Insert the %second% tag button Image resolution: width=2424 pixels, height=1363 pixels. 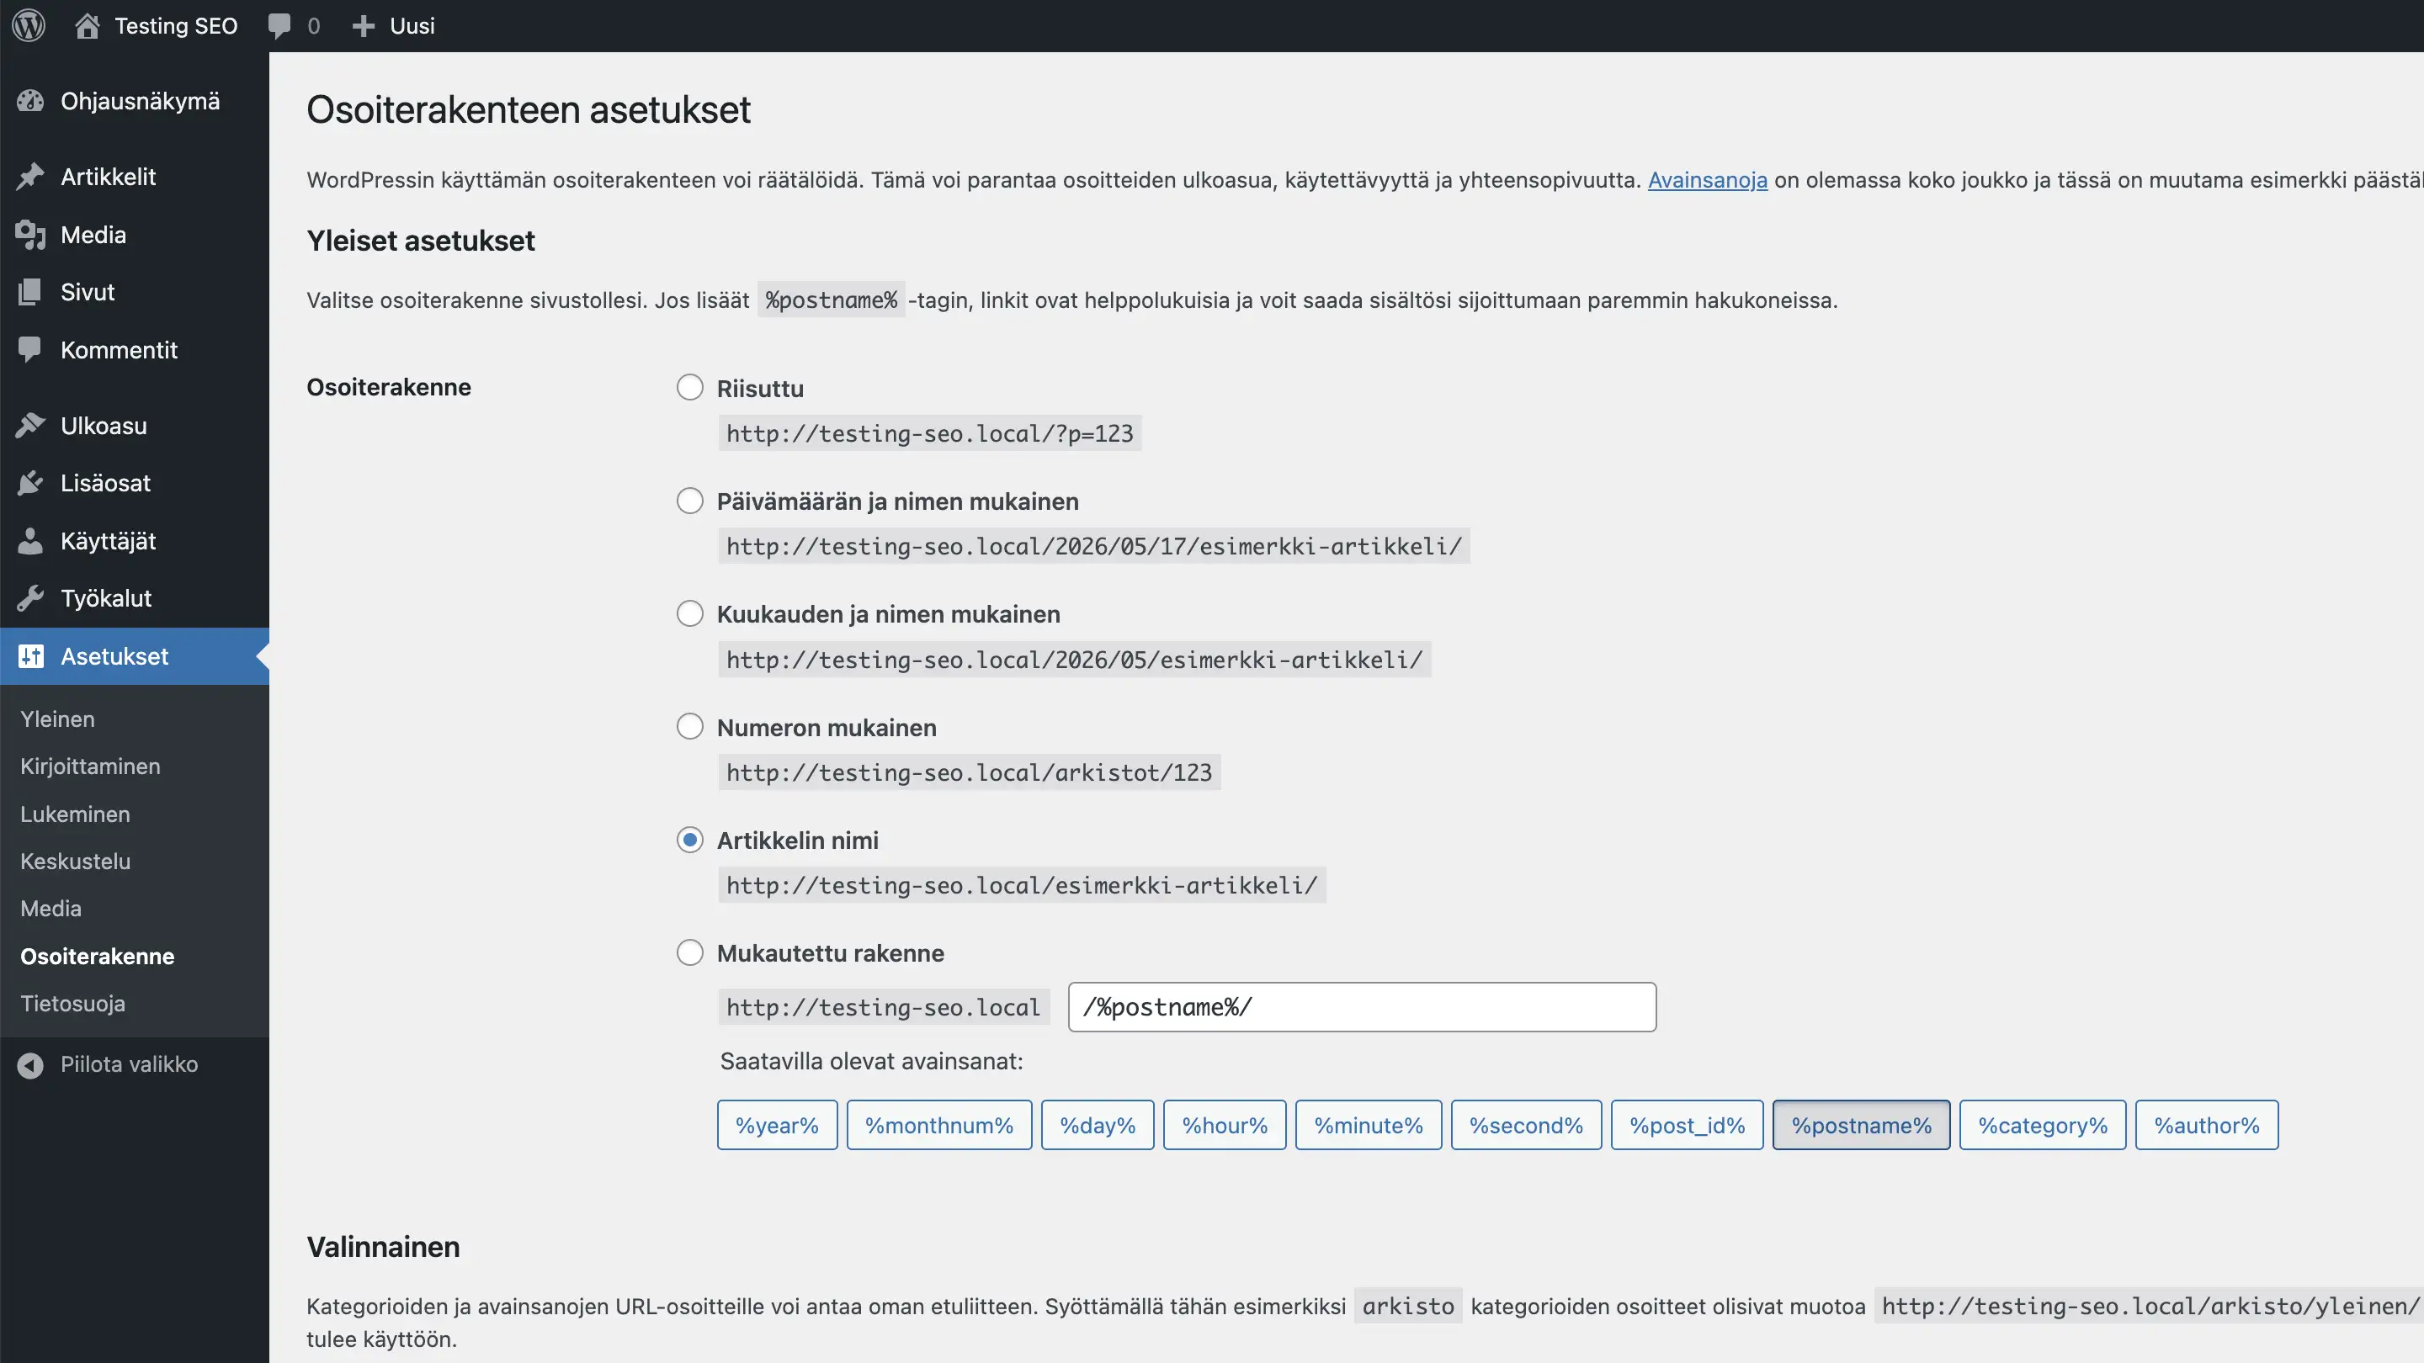tap(1526, 1125)
